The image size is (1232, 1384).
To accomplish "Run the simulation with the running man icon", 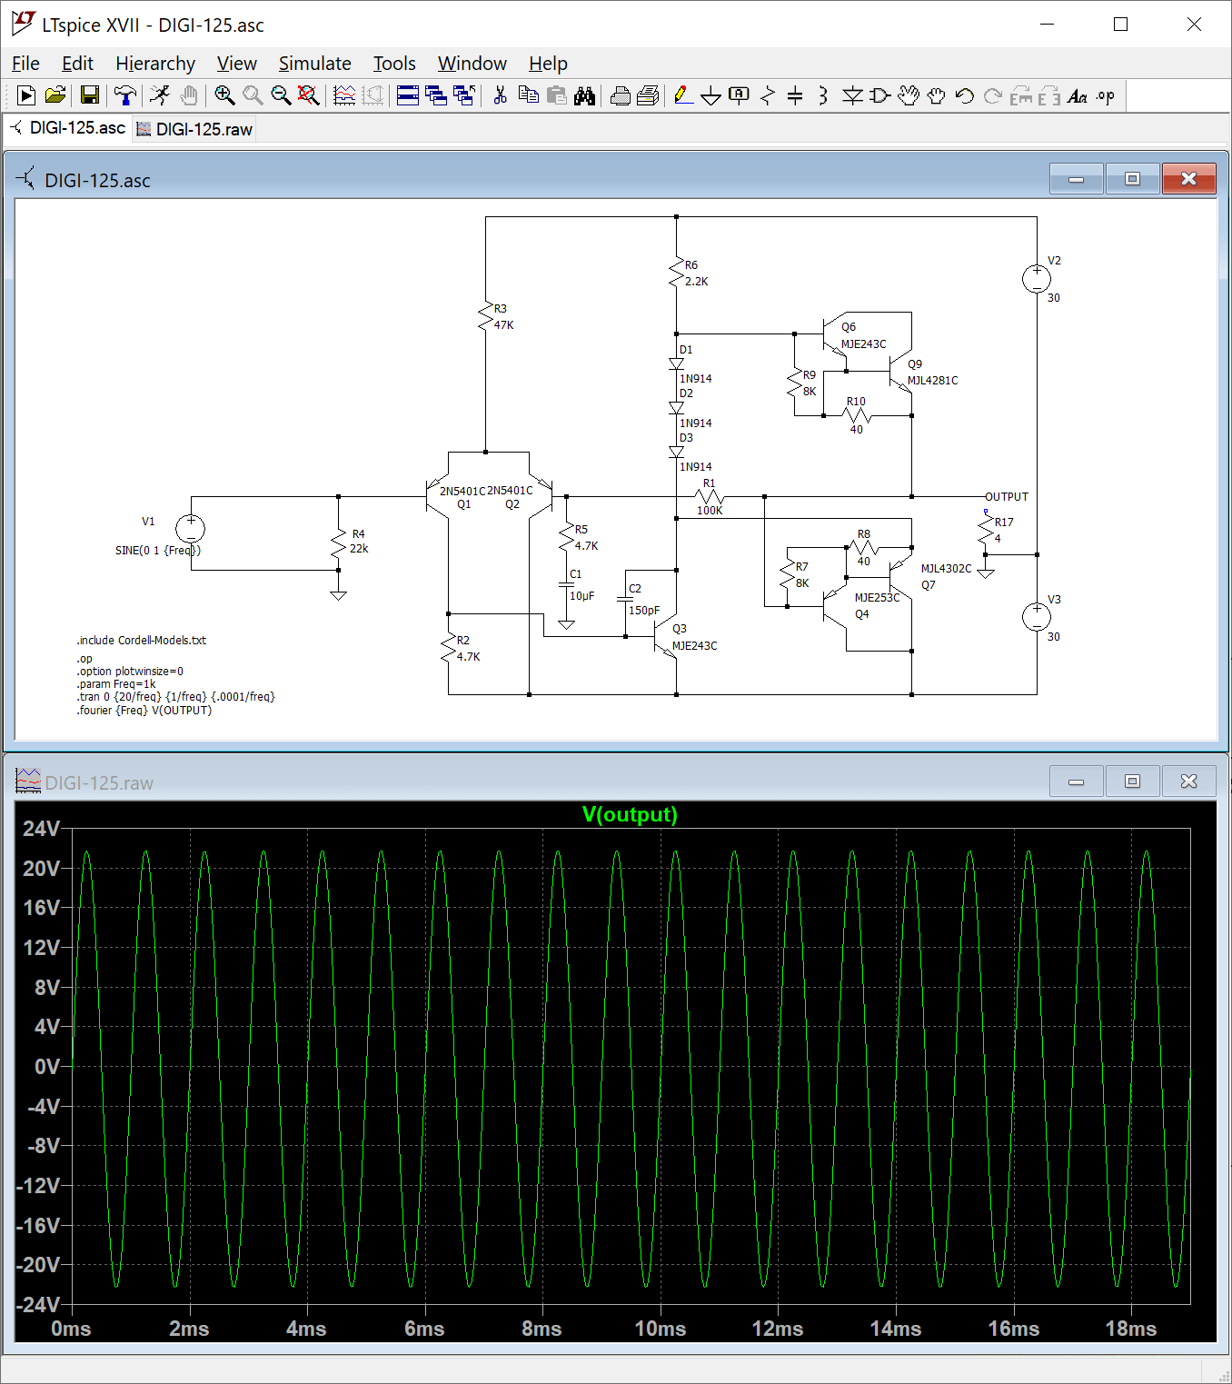I will point(160,95).
